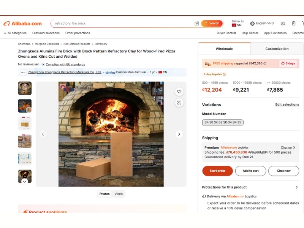
Task: Add product to favorites with heart icon
Action: pyautogui.click(x=179, y=92)
